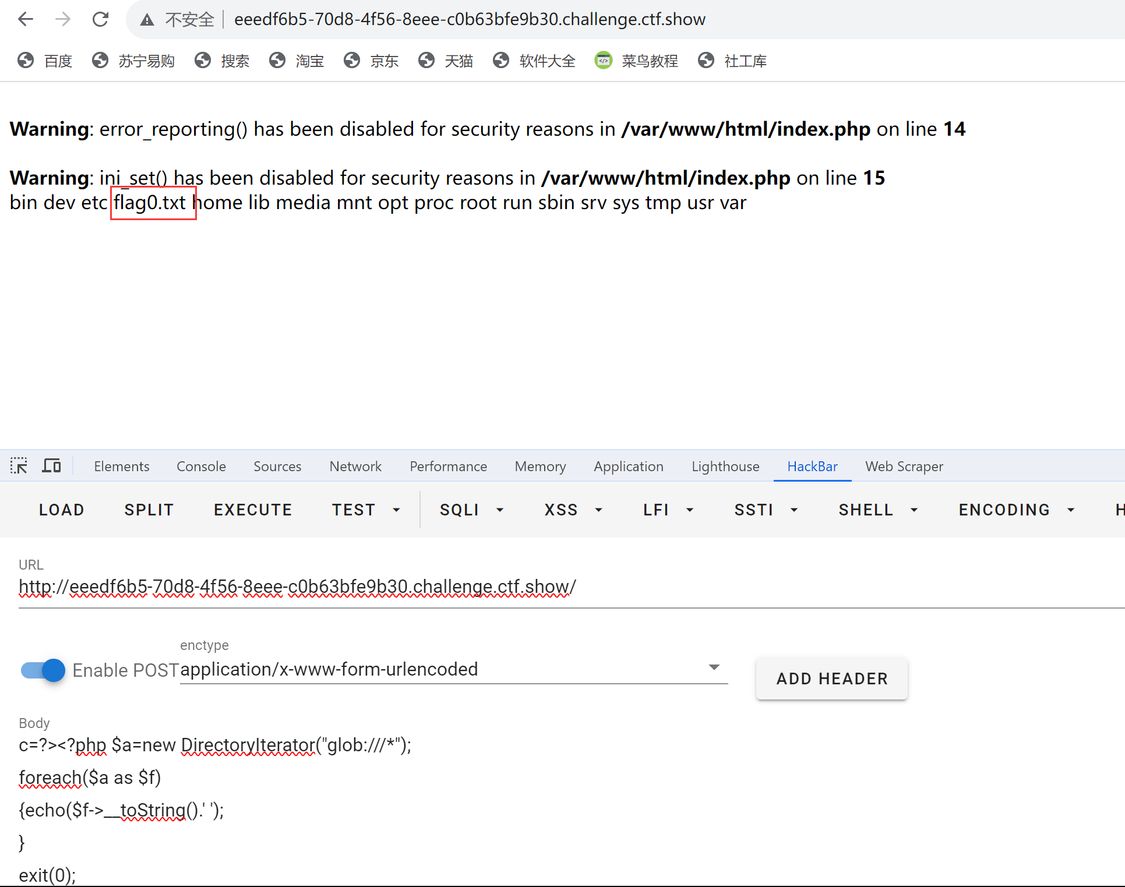
Task: Open the 软件大全 bookmark
Action: [534, 61]
